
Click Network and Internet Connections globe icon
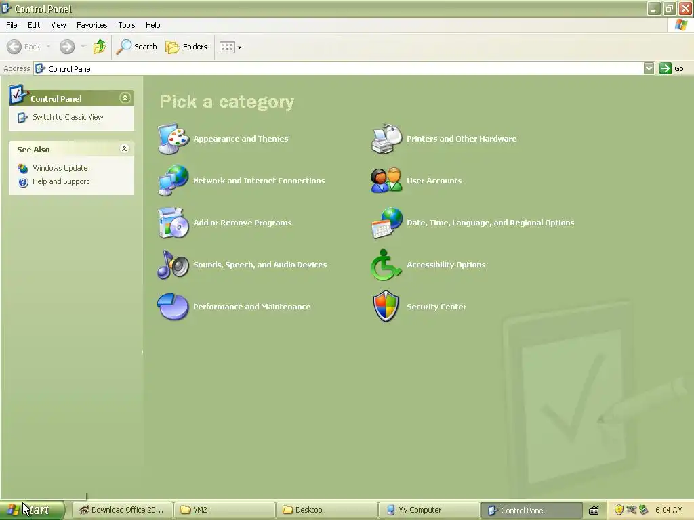[x=173, y=180]
